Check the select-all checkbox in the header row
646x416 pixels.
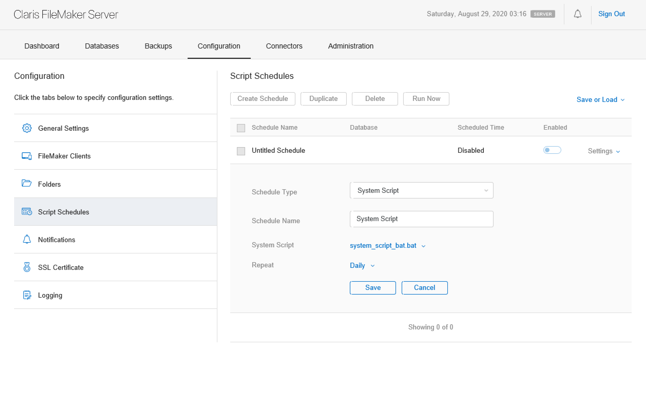click(240, 128)
